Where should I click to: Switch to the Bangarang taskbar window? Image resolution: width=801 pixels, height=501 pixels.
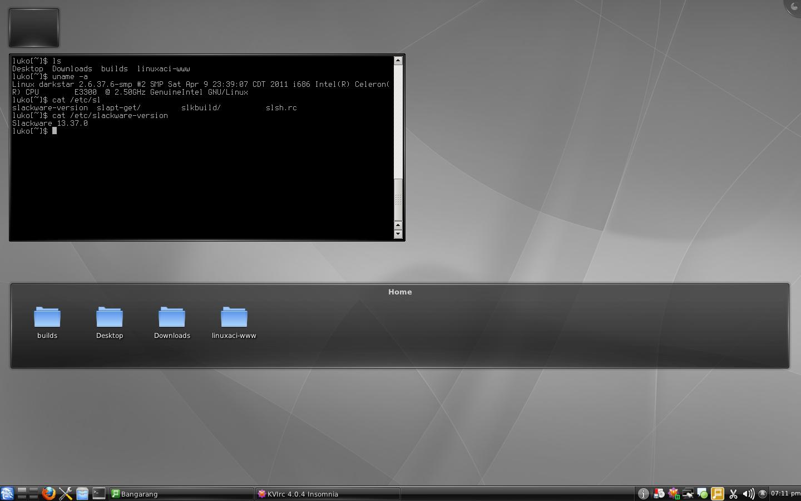pyautogui.click(x=181, y=494)
